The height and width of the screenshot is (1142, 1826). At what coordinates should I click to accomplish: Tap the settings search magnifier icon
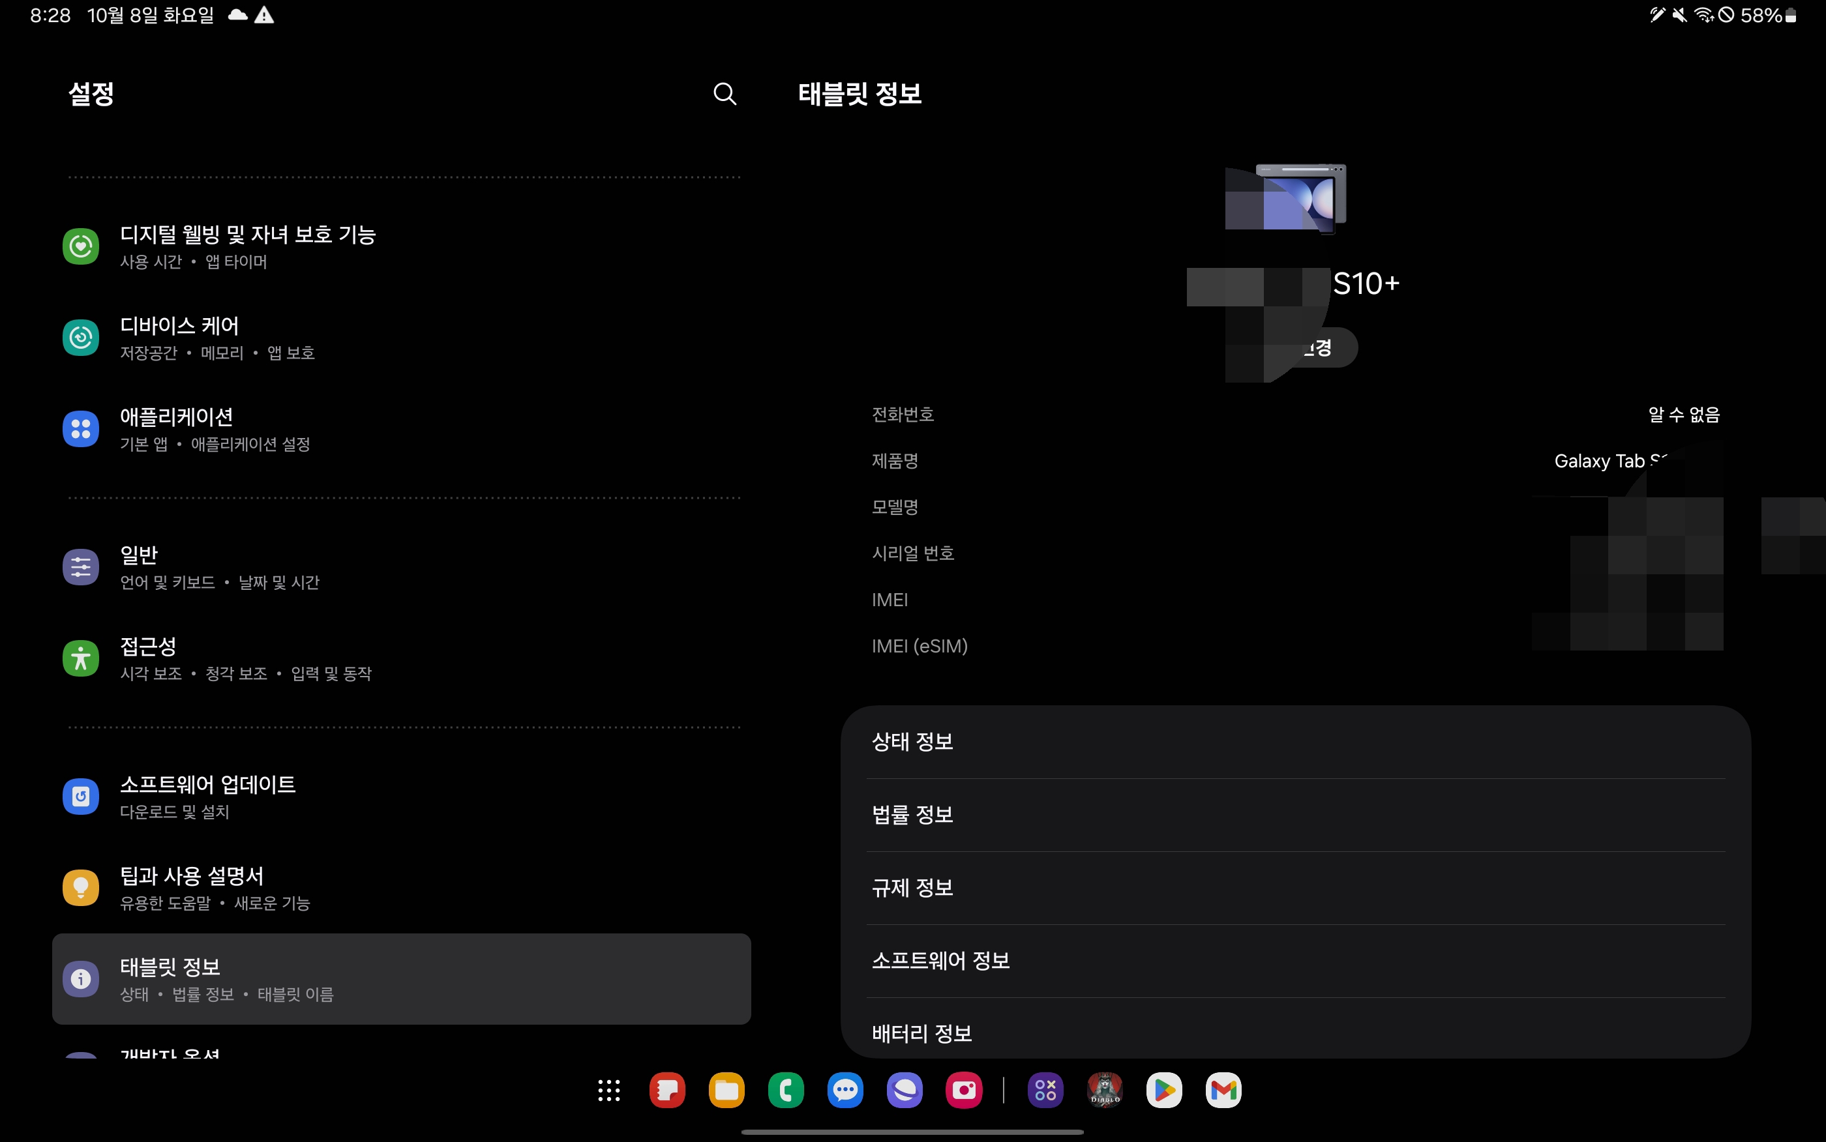[725, 94]
